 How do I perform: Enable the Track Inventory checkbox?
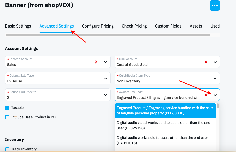pos(7,149)
